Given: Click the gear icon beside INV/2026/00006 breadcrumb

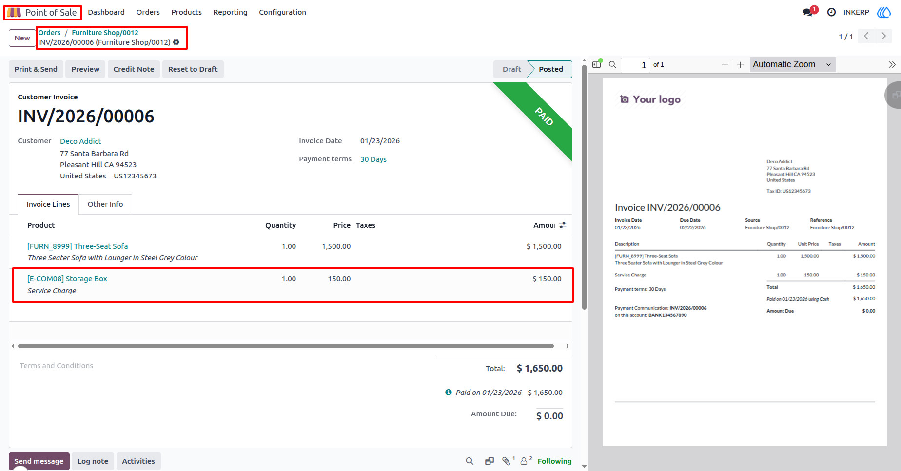Looking at the screenshot, I should coord(176,42).
